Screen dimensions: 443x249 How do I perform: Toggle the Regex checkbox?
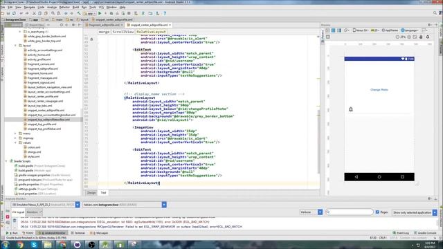(x=377, y=212)
